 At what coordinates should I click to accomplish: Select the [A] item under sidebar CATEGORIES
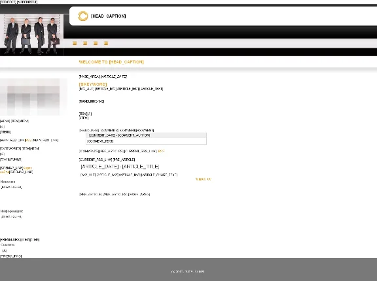(x=2, y=154)
